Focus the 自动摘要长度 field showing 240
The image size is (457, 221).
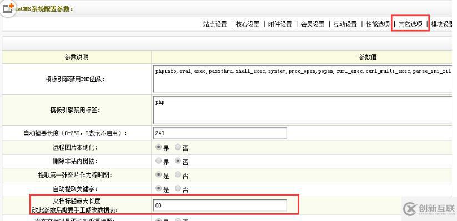coord(220,133)
